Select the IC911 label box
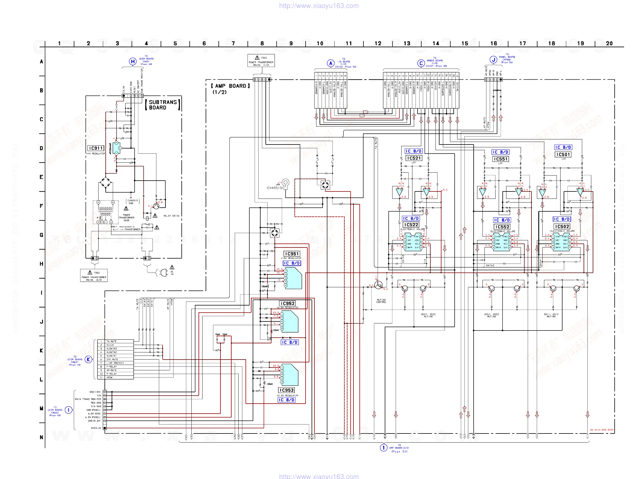638x479 pixels. click(x=95, y=148)
